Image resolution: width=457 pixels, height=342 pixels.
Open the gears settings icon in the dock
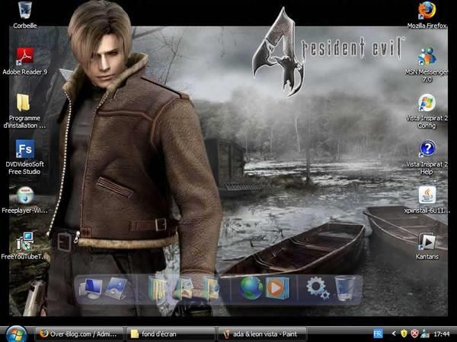pyautogui.click(x=318, y=288)
